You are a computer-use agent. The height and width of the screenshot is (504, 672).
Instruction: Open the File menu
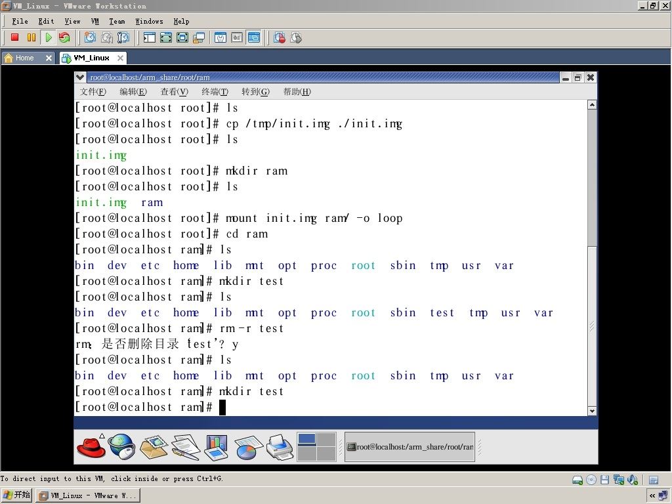(20, 21)
